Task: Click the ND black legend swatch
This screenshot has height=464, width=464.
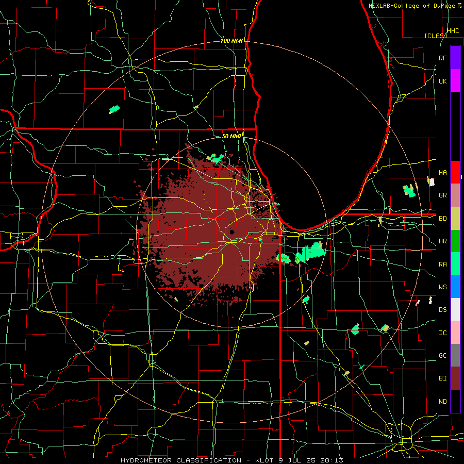Action: (x=455, y=401)
